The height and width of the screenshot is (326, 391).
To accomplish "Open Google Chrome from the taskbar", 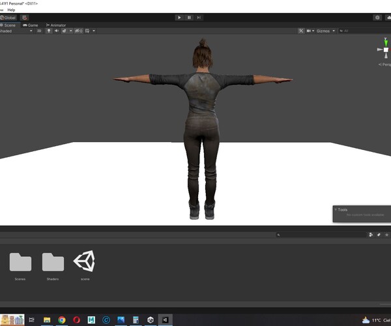I will coord(62,319).
